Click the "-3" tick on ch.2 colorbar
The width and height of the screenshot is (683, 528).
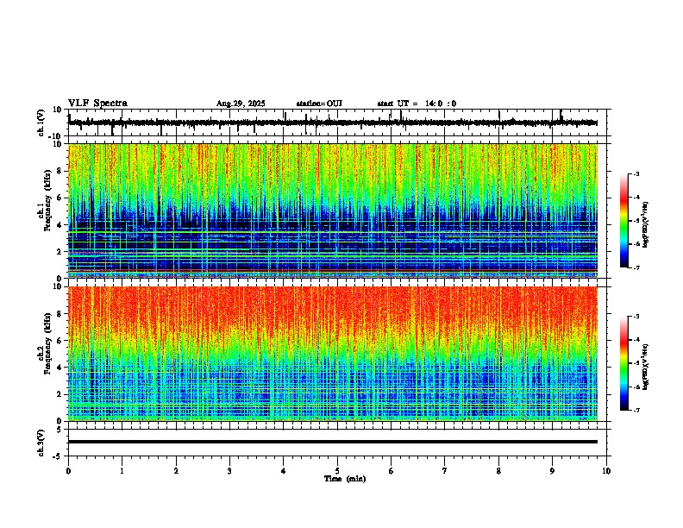tap(636, 317)
